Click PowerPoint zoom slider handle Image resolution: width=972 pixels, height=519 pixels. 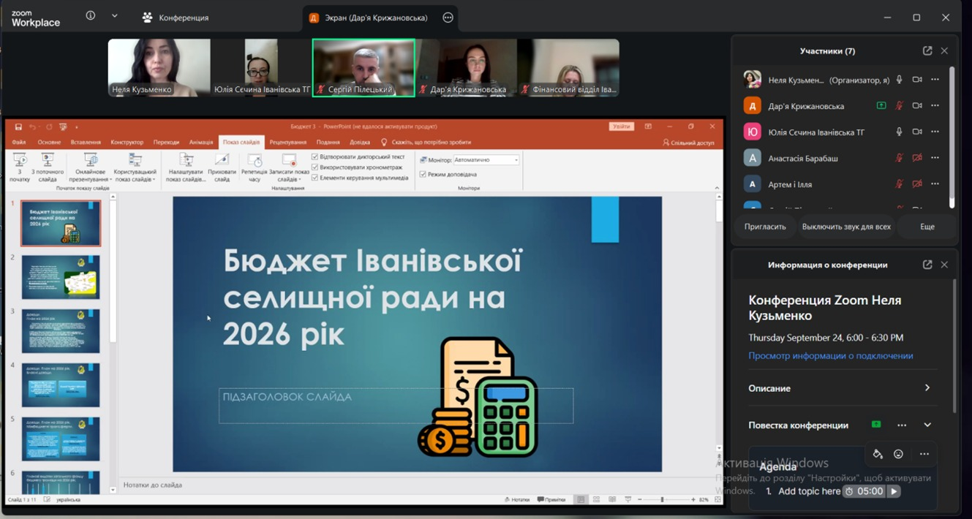click(663, 500)
